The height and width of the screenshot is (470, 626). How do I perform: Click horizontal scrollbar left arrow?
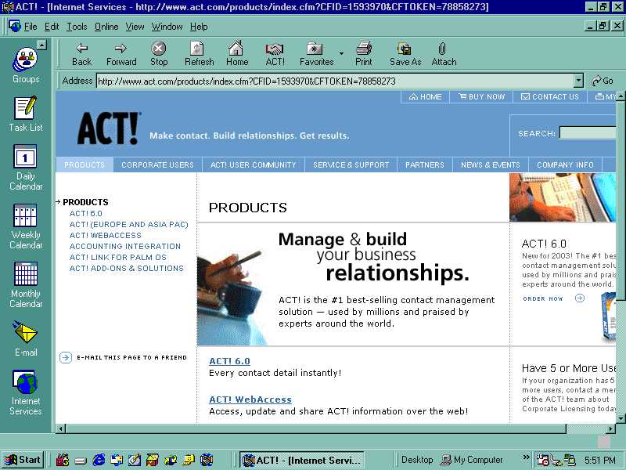click(x=61, y=428)
